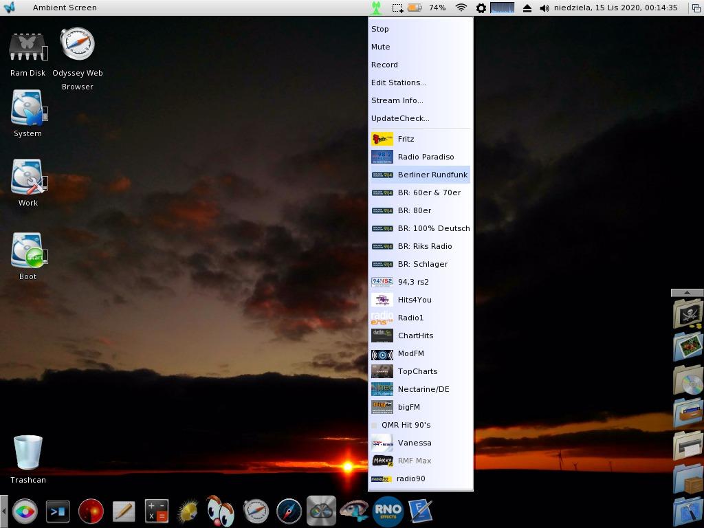The width and height of the screenshot is (704, 528).
Task: Tune to radio90 station
Action: pos(420,478)
